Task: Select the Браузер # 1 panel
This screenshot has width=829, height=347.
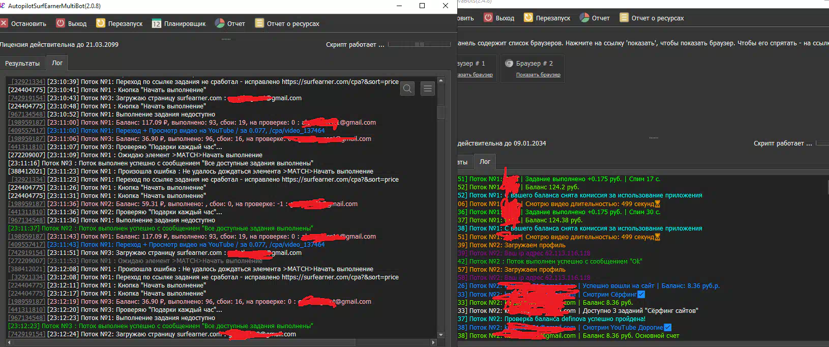Action: pyautogui.click(x=476, y=68)
